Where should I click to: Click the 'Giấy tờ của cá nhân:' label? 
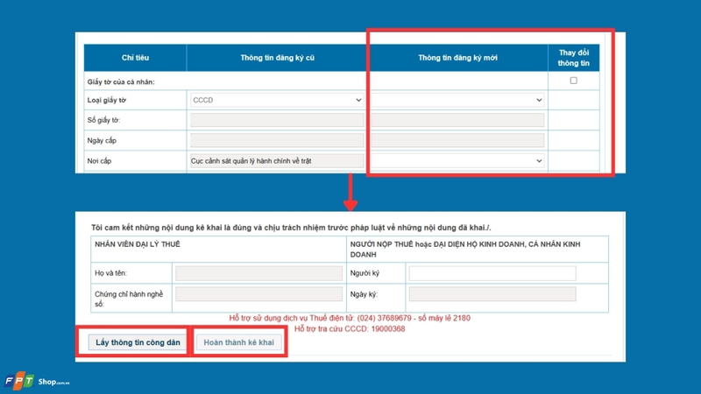(121, 81)
